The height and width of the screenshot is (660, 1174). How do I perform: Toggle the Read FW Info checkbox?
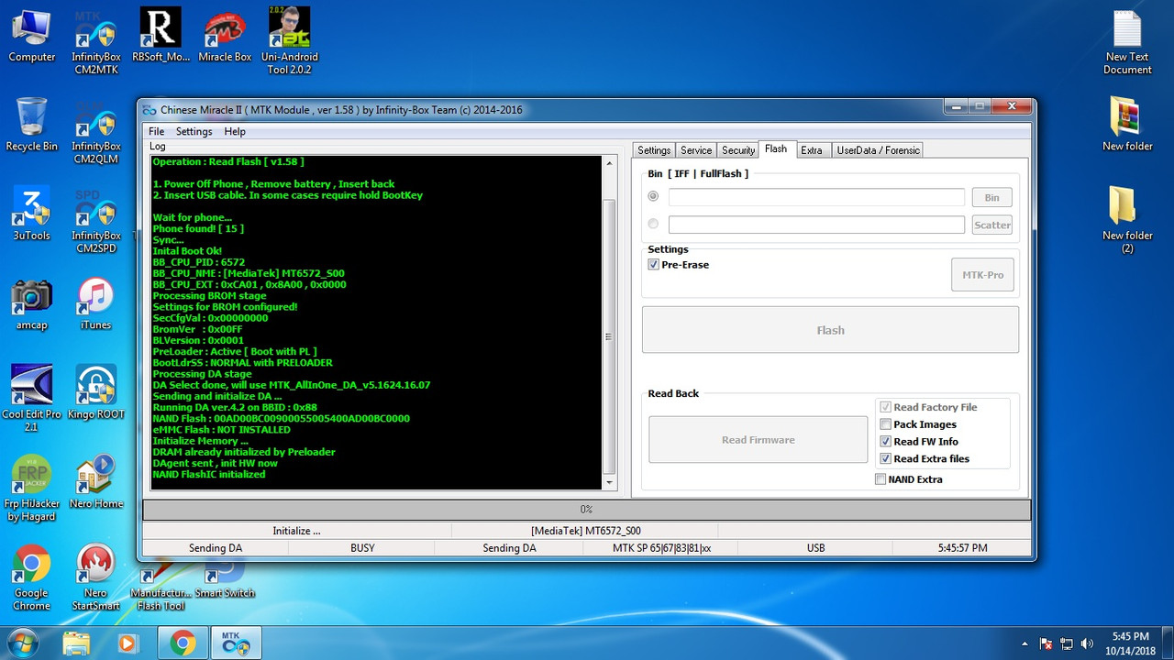(920, 442)
